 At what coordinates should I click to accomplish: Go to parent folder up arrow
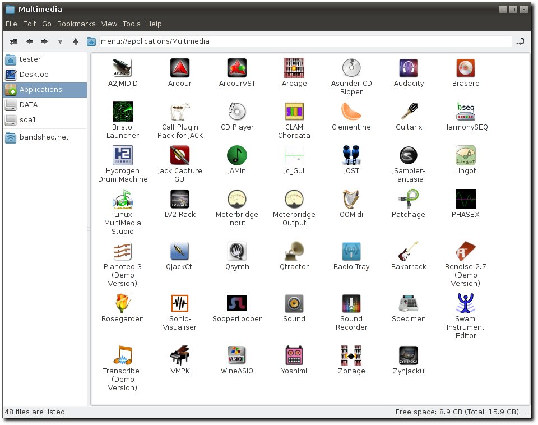76,41
